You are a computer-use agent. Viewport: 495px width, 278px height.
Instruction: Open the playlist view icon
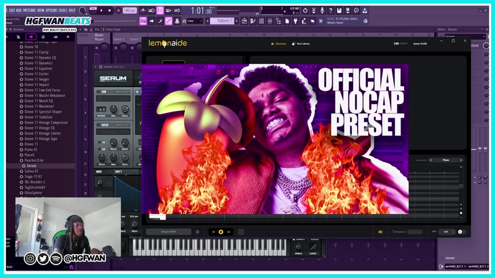pyautogui.click(x=245, y=21)
